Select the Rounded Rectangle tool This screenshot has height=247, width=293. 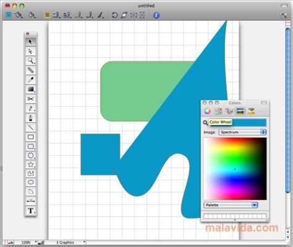tap(31, 147)
